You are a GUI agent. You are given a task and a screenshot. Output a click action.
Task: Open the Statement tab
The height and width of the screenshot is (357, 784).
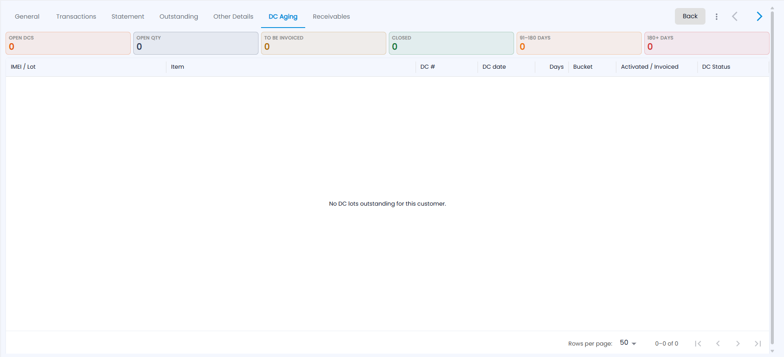128,17
